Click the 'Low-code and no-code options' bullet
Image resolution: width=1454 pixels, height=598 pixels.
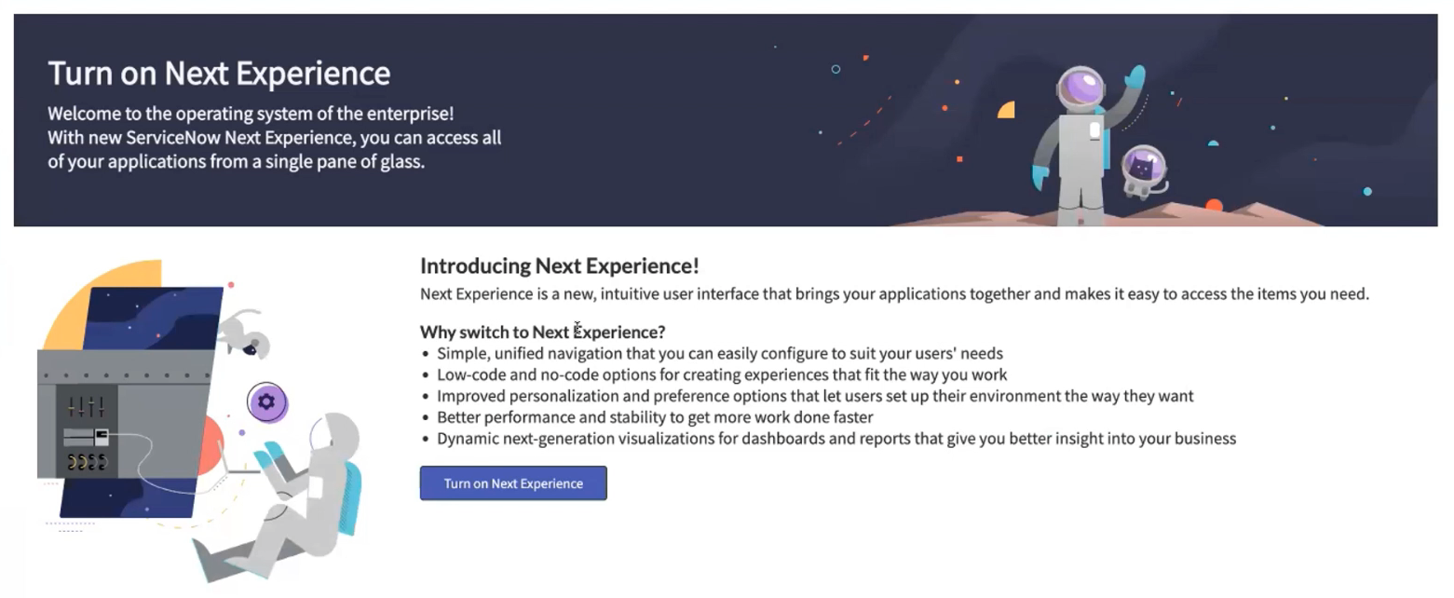point(722,374)
